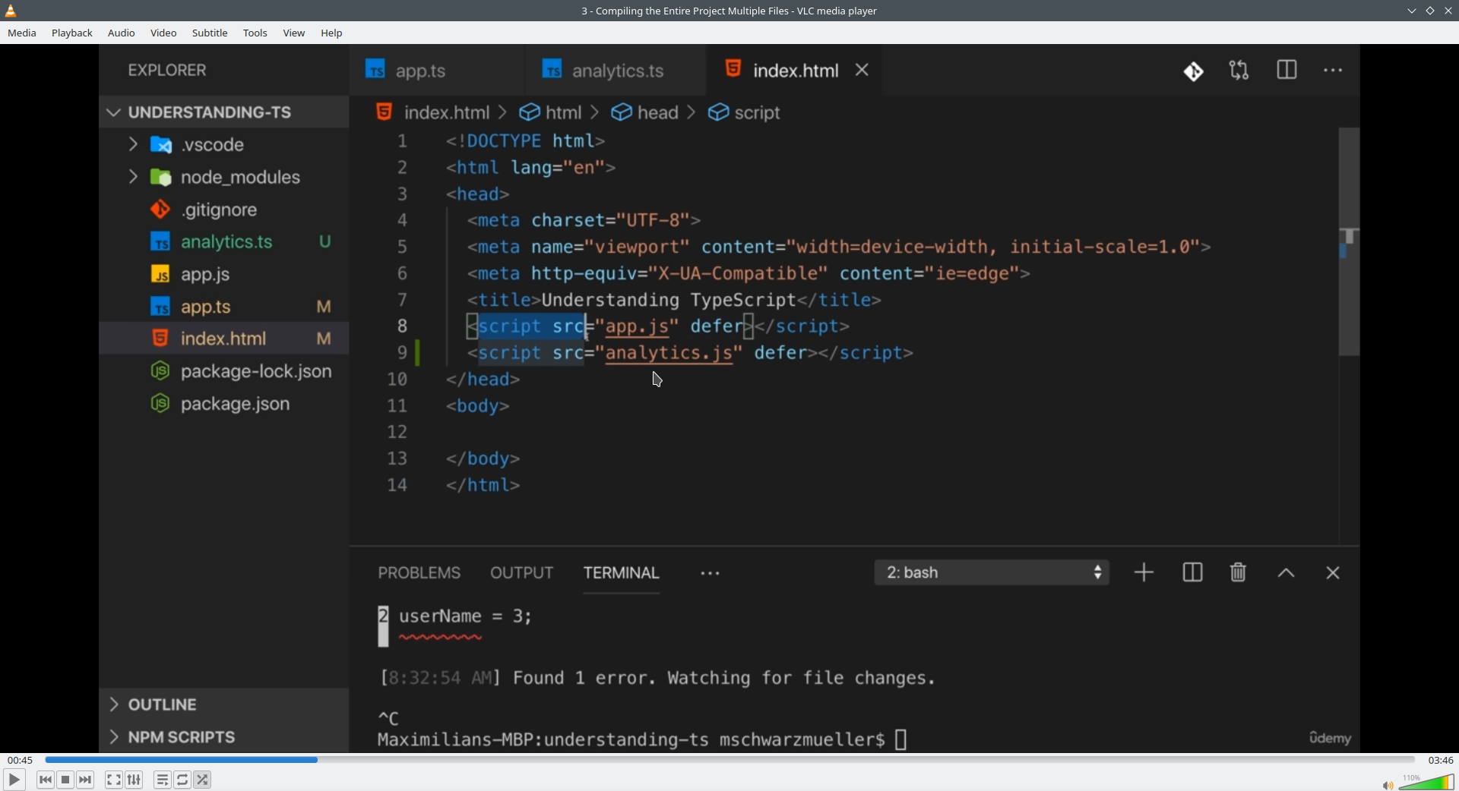
Task: Toggle random shuffle playback
Action: tap(203, 780)
